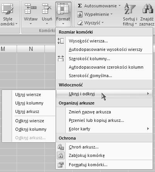Expand the Wypełnienie dropdown arrow

pyautogui.click(x=111, y=14)
